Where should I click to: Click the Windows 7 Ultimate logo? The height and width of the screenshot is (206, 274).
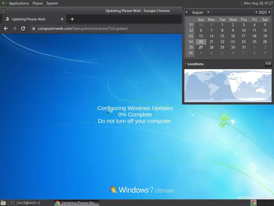pos(142,190)
